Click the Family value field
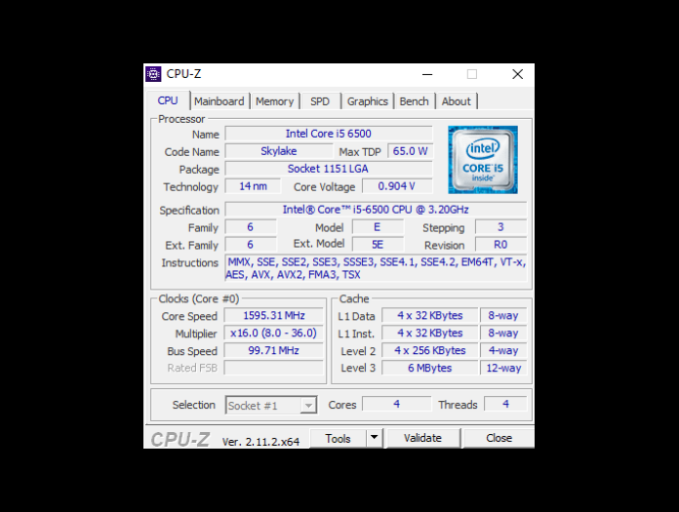This screenshot has height=512, width=679. pyautogui.click(x=251, y=227)
